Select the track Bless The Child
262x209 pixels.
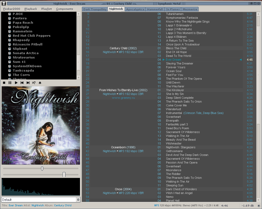pos(176,48)
